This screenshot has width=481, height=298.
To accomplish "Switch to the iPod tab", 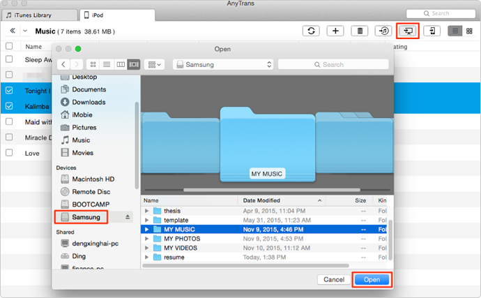I will point(117,15).
